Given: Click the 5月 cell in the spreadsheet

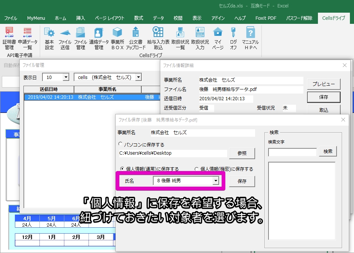Looking at the screenshot, I should [x=51, y=218].
